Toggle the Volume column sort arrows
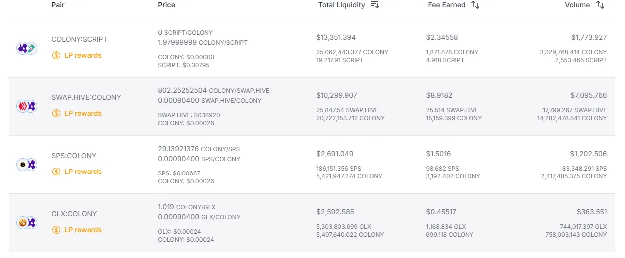 (x=600, y=5)
